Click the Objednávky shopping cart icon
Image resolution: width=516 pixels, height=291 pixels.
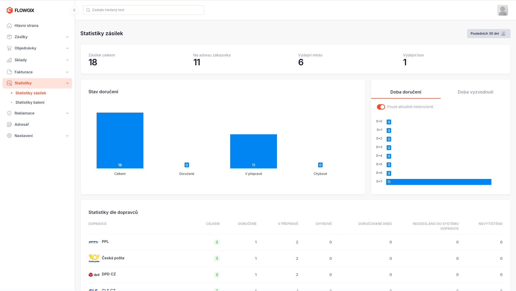click(x=9, y=48)
